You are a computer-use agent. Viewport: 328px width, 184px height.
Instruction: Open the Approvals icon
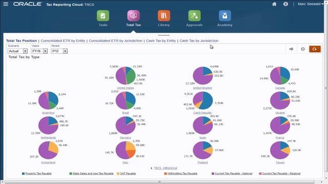click(194, 16)
